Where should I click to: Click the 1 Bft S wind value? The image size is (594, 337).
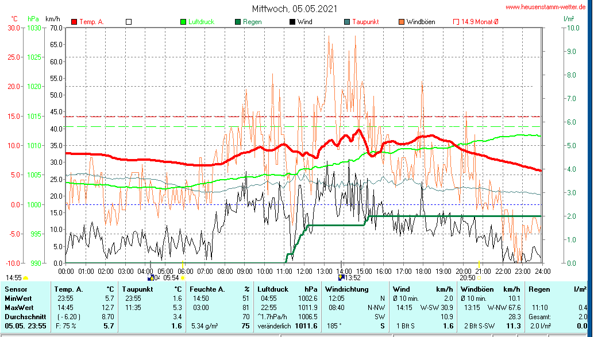pos(406,326)
